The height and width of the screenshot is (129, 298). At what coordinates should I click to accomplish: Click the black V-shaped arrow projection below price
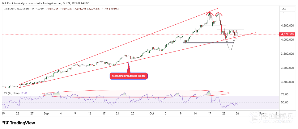pyautogui.click(x=230, y=46)
